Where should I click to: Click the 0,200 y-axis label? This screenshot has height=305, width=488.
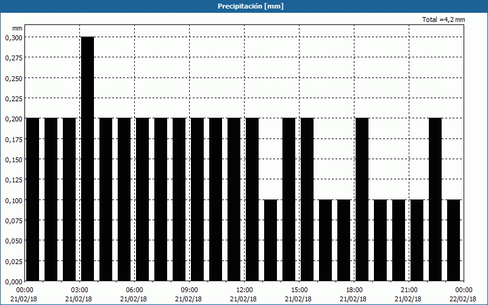tap(13, 119)
